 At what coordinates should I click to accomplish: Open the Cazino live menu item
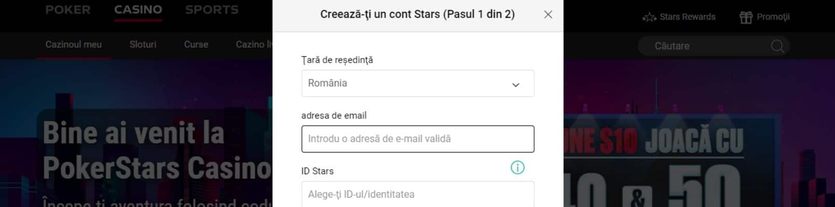[254, 45]
